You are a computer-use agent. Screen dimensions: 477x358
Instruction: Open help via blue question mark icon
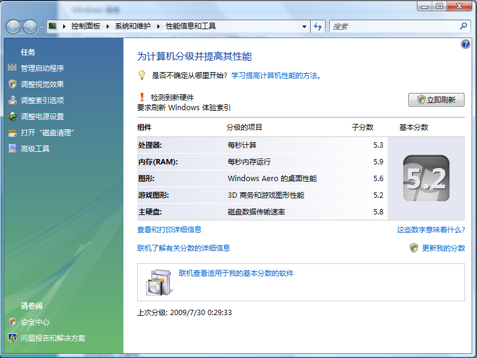pos(465,44)
